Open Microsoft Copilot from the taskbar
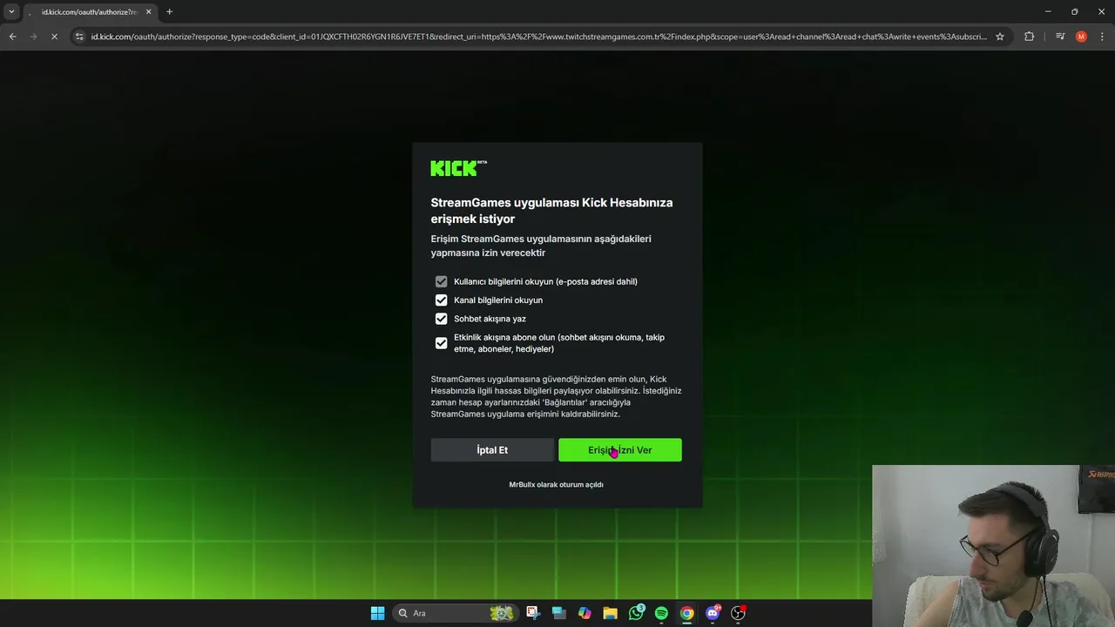The height and width of the screenshot is (627, 1115). (585, 613)
